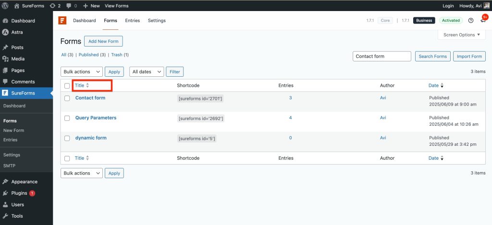Switch to the Entries tab
Image resolution: width=492 pixels, height=225 pixels.
point(132,21)
